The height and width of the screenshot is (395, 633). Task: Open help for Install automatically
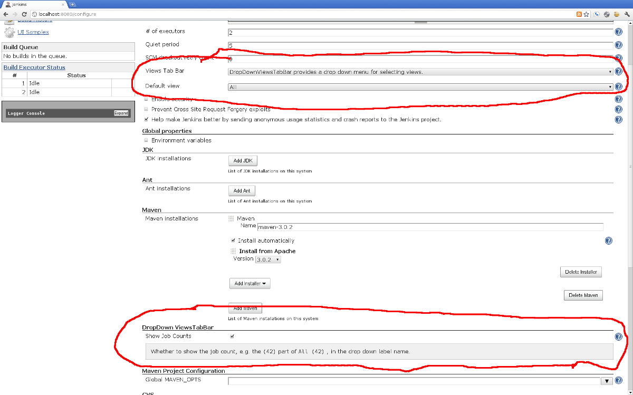coord(608,241)
